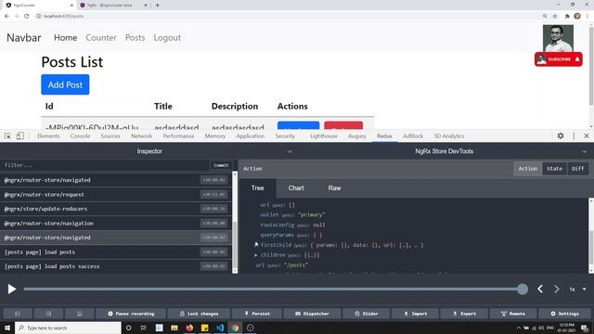Click the Navbar brand link
Viewport: 594px width, 334px height.
coord(24,38)
